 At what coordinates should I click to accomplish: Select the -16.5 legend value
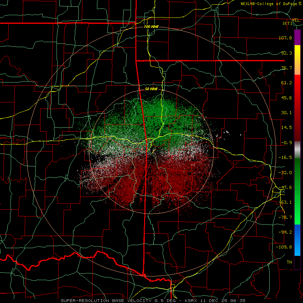coord(285,158)
